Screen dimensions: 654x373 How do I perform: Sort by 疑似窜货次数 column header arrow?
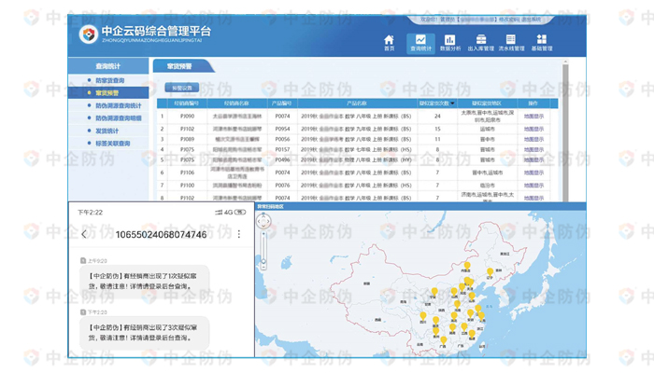point(450,103)
